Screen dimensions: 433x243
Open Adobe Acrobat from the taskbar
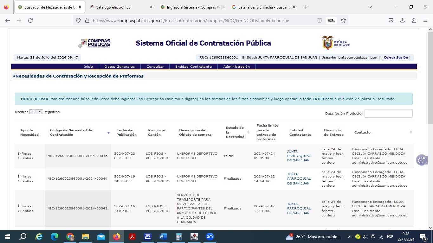point(132,237)
